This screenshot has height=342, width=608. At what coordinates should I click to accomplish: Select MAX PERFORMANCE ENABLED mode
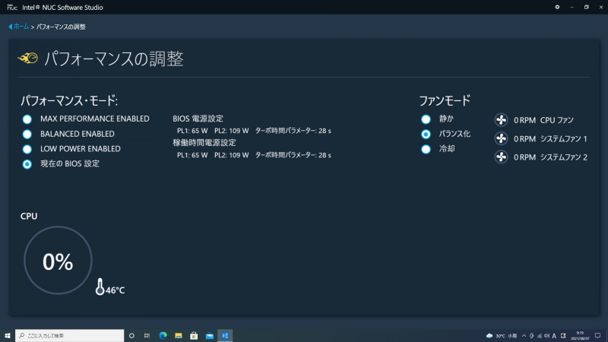(27, 119)
